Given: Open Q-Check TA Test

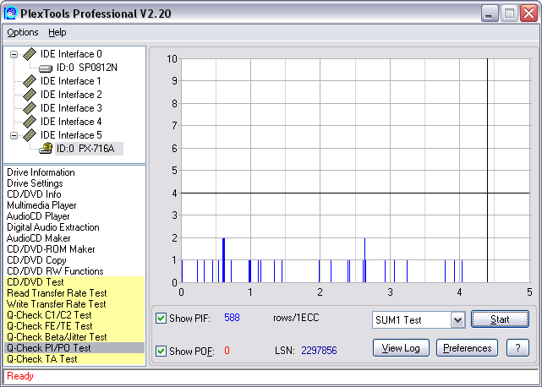Looking at the screenshot, I should (x=74, y=359).
